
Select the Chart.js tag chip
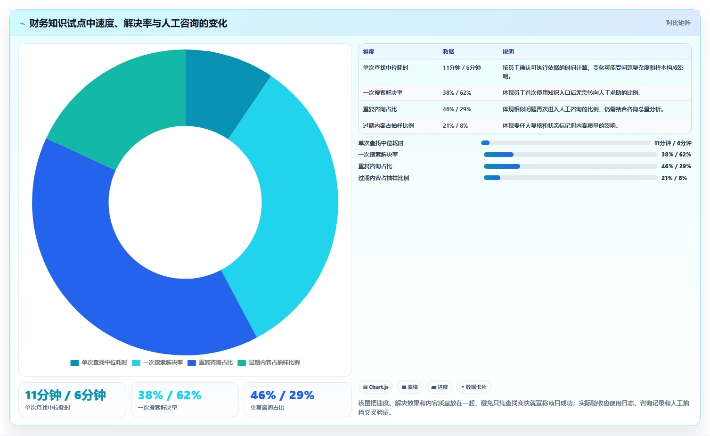pyautogui.click(x=375, y=387)
